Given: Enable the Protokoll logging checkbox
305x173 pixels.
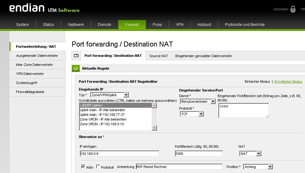Looking at the screenshot, I should [98, 167].
